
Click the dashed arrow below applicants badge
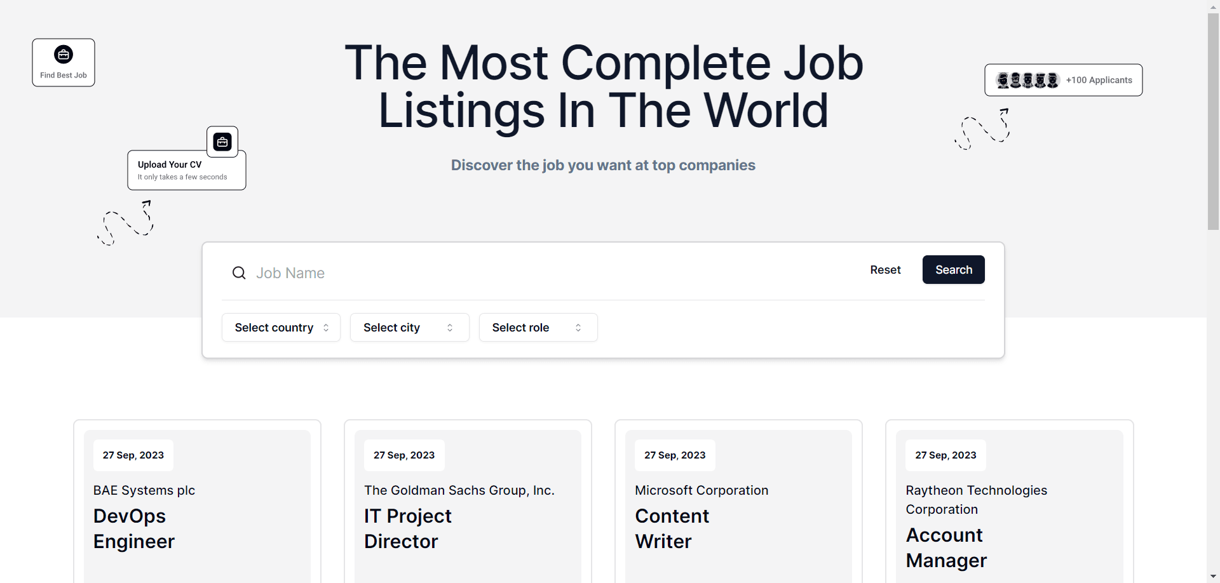tap(982, 129)
